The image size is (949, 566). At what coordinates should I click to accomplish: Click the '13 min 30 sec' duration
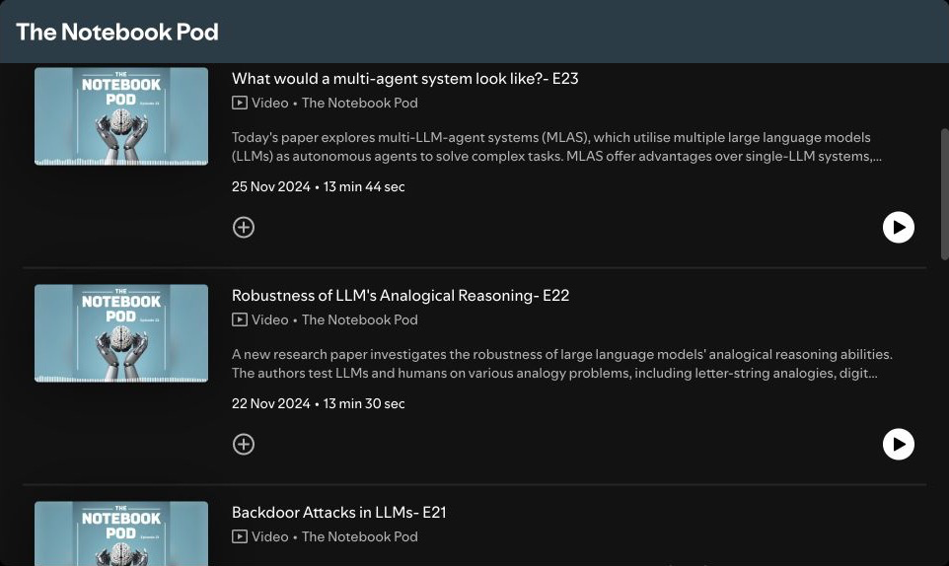coord(364,404)
